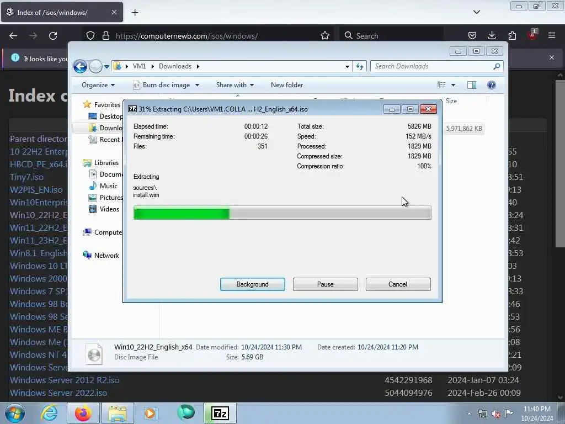This screenshot has height=424, width=565.
Task: Pause the extraction
Action: 325,284
